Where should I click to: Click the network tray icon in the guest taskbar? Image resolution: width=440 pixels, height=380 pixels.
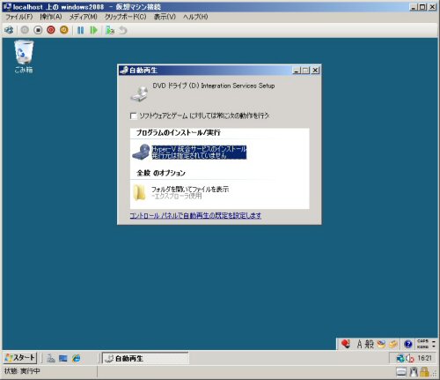point(400,358)
